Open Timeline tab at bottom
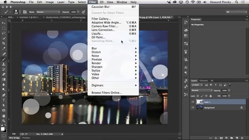Viewport: 249px width, 140px height. click(26, 138)
